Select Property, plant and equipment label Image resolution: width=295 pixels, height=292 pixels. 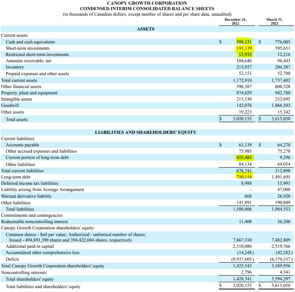click(29, 93)
